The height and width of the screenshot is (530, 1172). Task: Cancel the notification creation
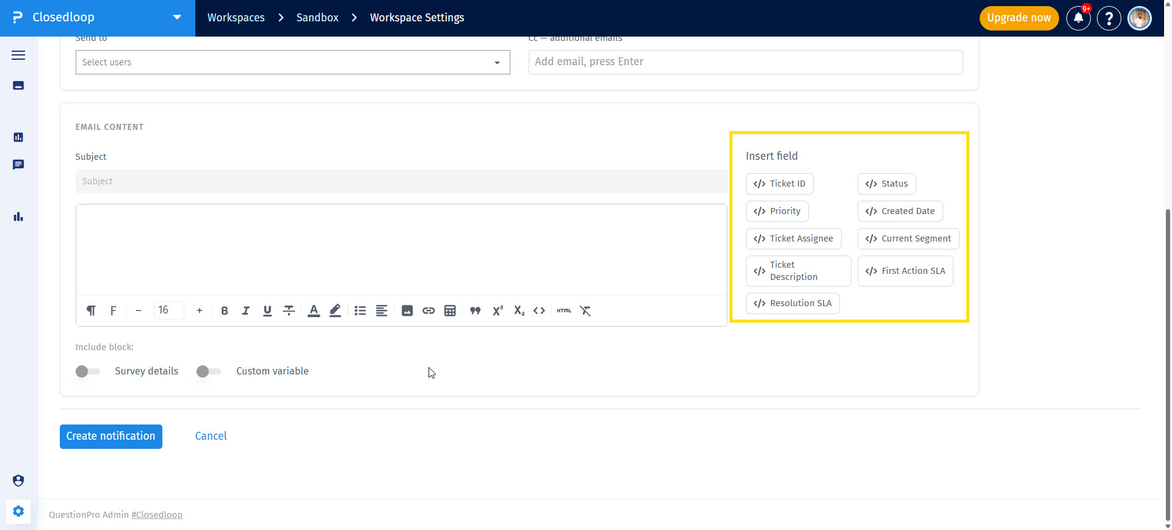pyautogui.click(x=211, y=436)
